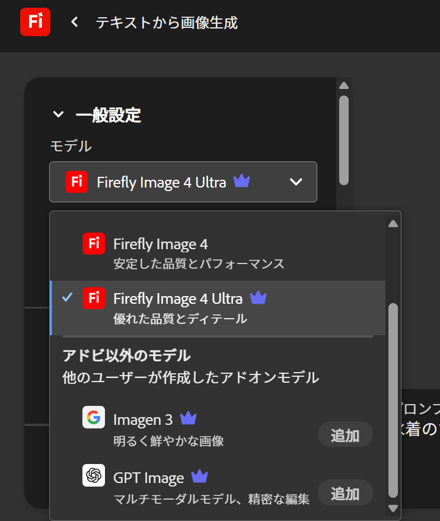This screenshot has width=440, height=521.
Task: Click the crown premium icon in the model selector box
Action: coord(241,181)
